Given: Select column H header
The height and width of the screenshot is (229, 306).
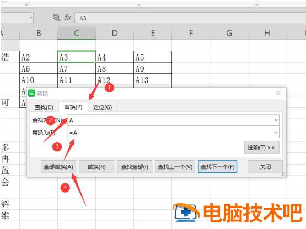Looking at the screenshot, I should (267, 33).
